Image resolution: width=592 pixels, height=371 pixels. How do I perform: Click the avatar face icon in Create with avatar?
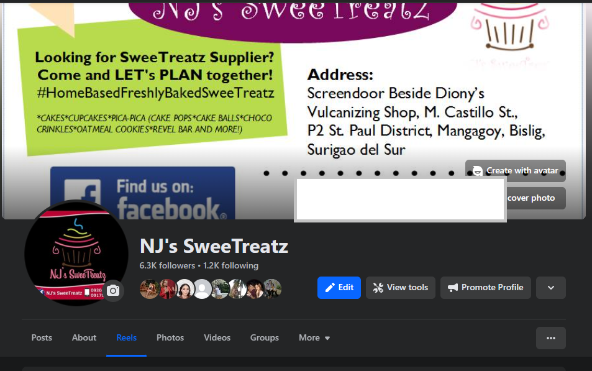477,171
